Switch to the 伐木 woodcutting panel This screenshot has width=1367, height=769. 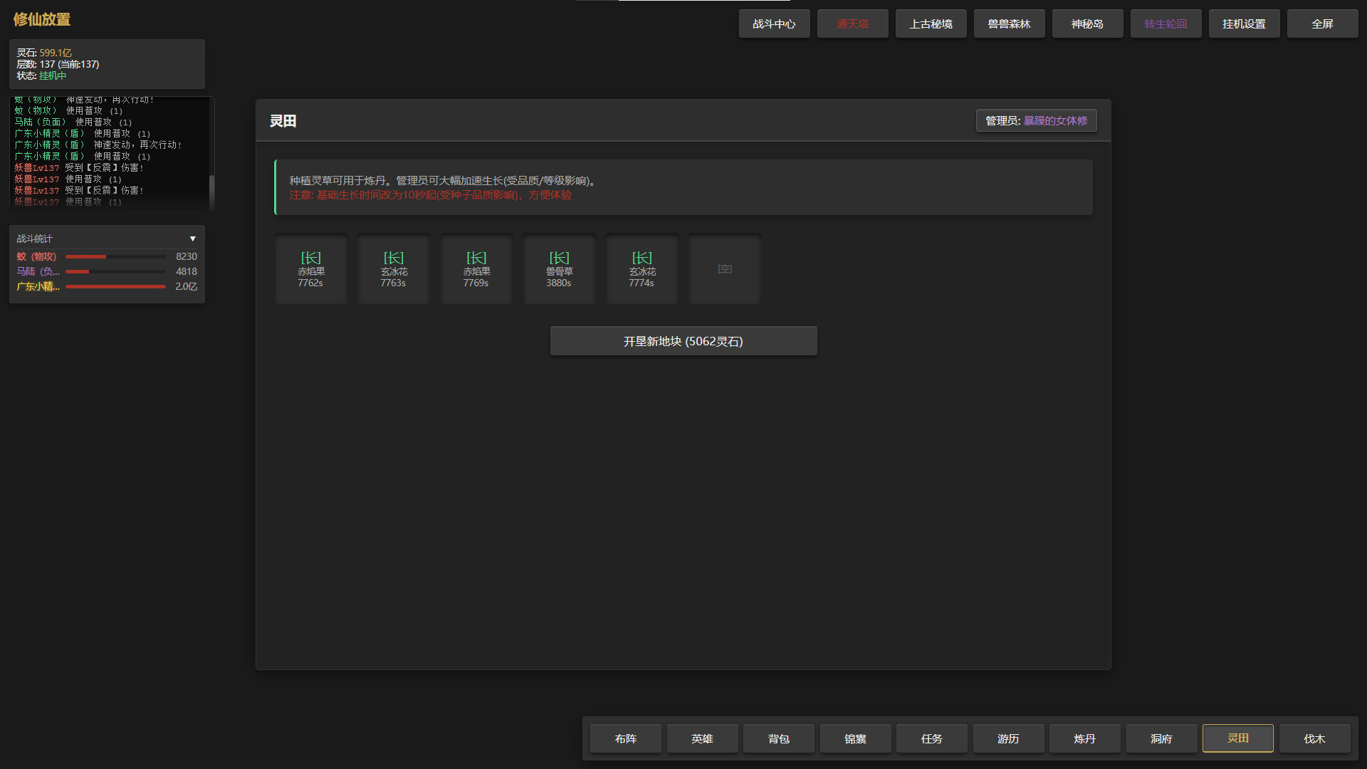(1314, 738)
